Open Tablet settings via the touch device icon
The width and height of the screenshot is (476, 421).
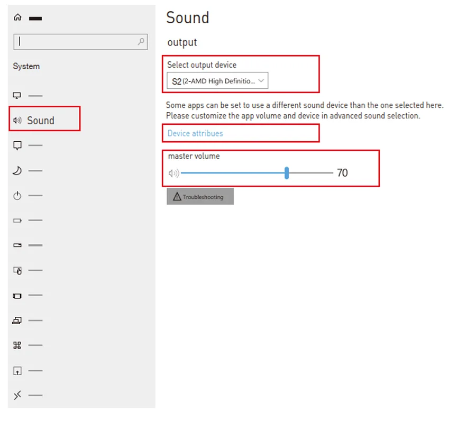[17, 271]
